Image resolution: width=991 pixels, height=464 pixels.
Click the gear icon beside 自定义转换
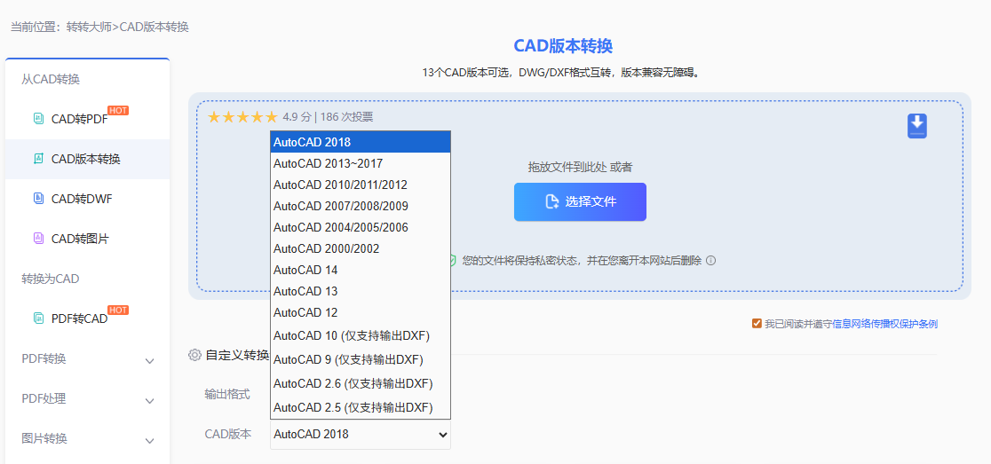(194, 355)
